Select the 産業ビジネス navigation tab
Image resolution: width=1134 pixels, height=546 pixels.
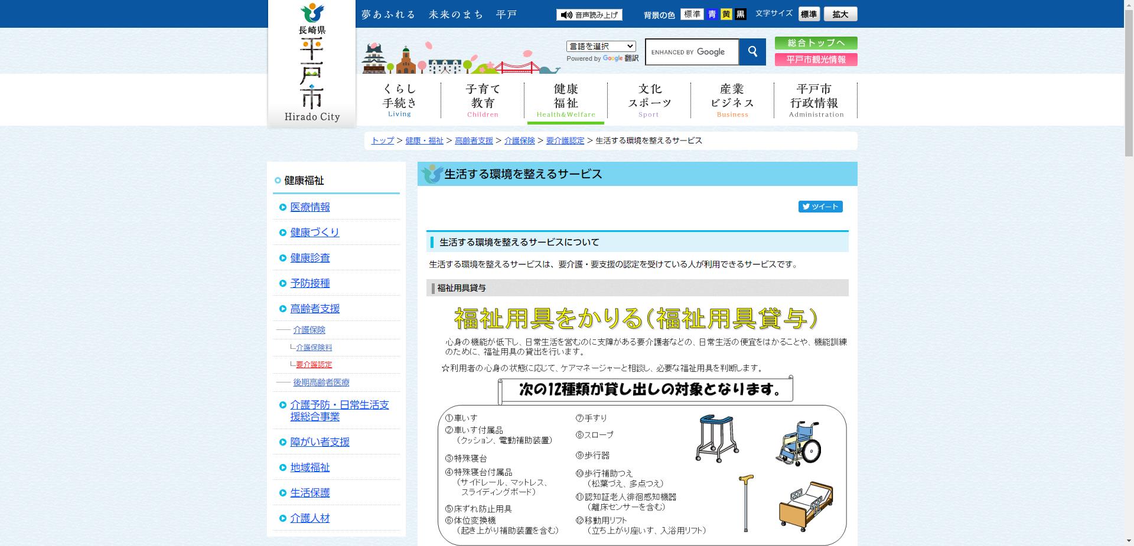click(732, 99)
